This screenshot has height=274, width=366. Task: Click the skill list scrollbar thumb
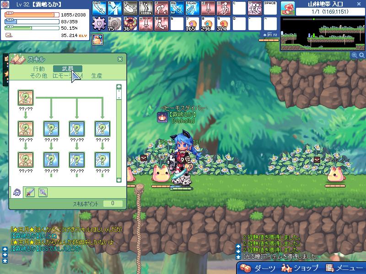point(119,95)
